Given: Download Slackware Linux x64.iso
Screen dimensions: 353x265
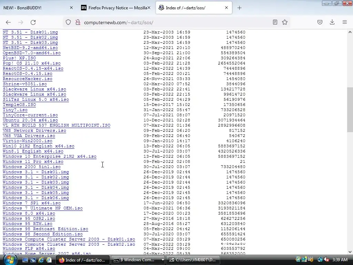Looking at the screenshot, I should [x=34, y=89].
